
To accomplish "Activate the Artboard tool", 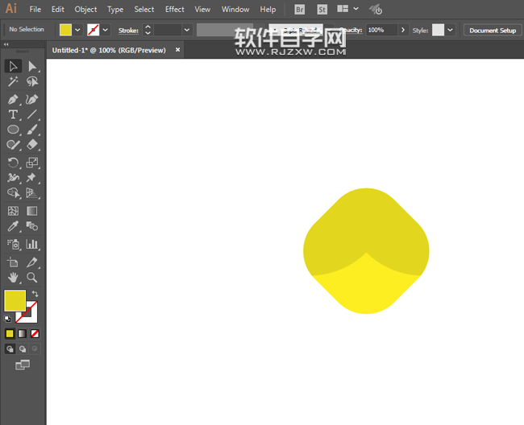I will click(13, 262).
